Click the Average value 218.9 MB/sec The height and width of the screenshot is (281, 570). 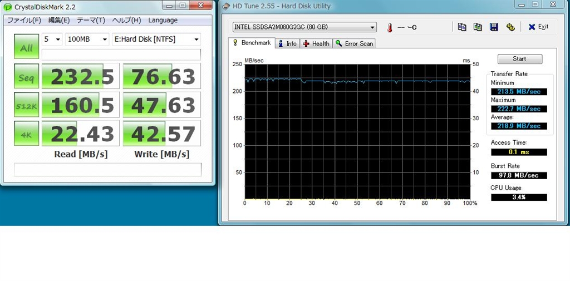(x=519, y=126)
